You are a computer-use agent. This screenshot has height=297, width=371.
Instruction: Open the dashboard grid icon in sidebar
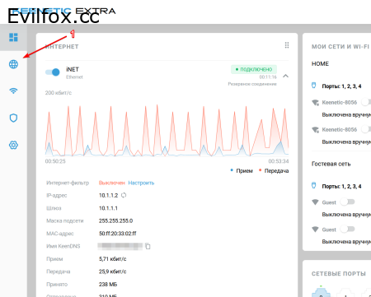(x=13, y=37)
